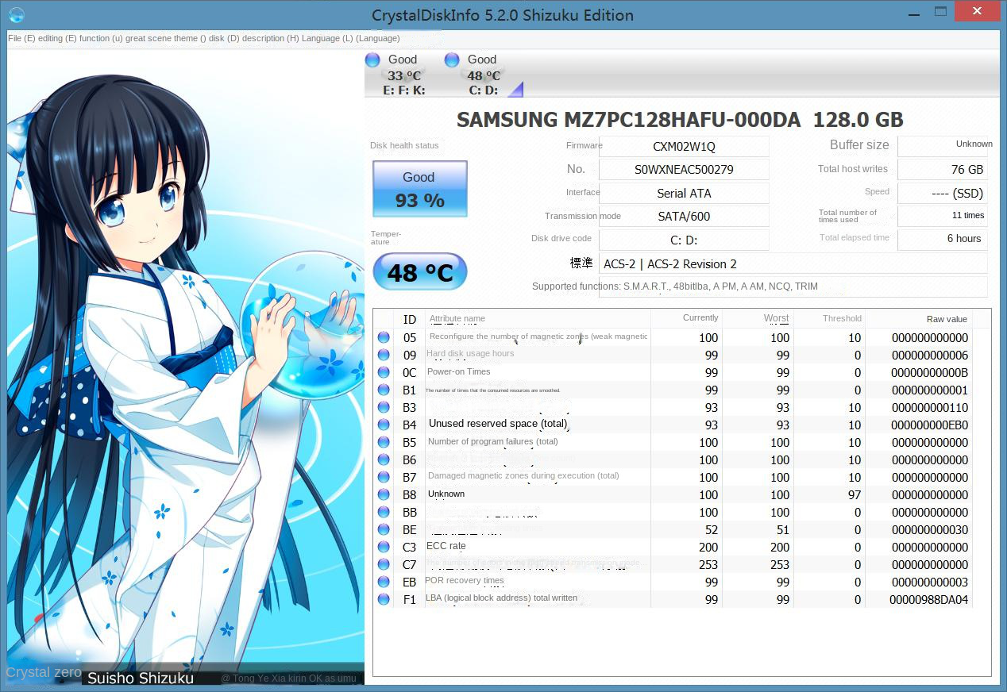This screenshot has height=692, width=1007.
Task: Open the File menu
Action: [x=21, y=38]
